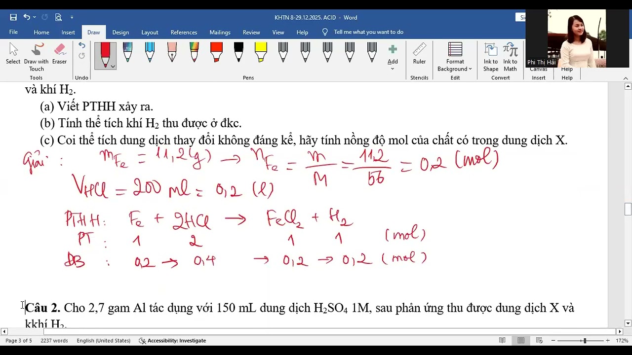The image size is (632, 355).
Task: Click the Ink to Shape tool
Action: point(490,57)
